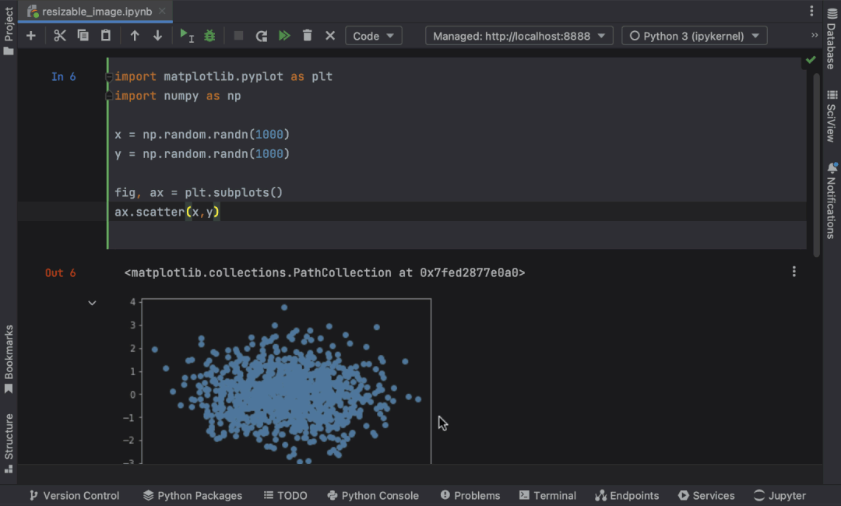Collapse the scatter plot output with the chevron
Image resolution: width=841 pixels, height=506 pixels.
(92, 303)
